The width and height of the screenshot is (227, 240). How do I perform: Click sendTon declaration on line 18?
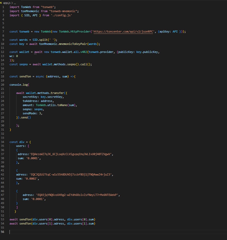[25, 76]
